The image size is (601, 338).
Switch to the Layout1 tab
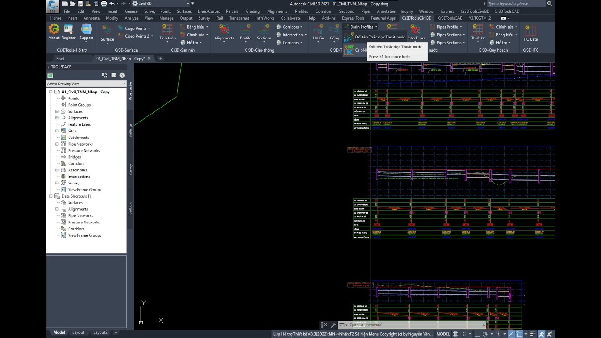(x=79, y=332)
